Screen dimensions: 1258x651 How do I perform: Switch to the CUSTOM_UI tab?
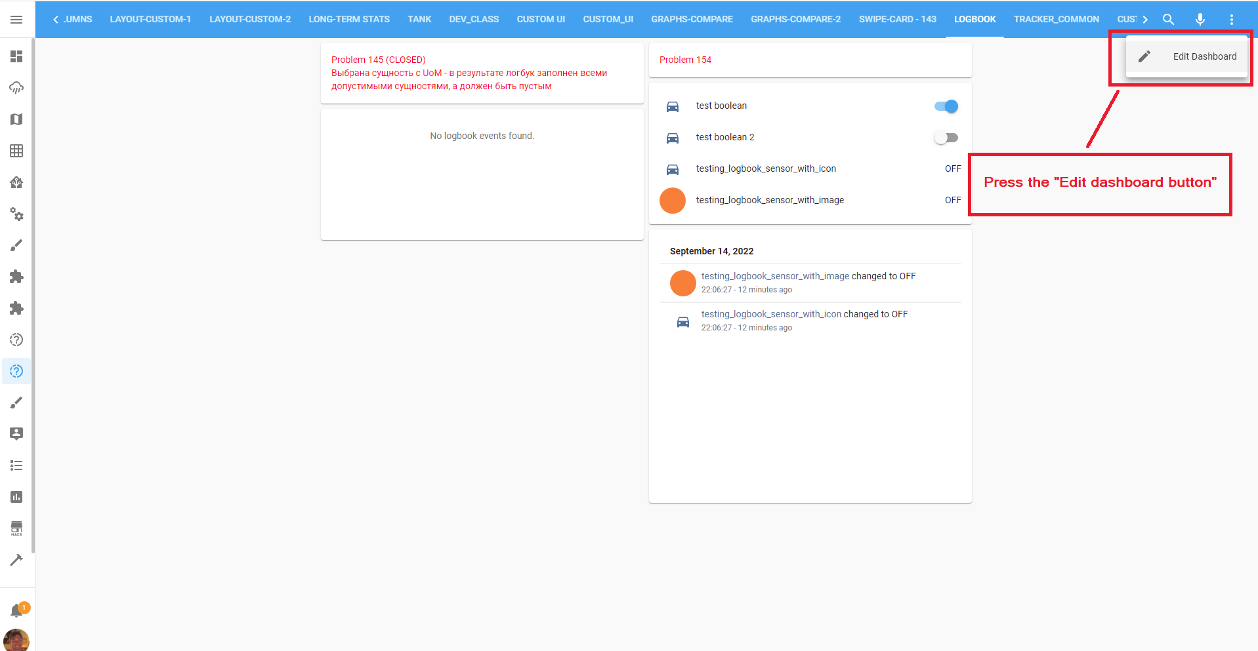click(608, 19)
